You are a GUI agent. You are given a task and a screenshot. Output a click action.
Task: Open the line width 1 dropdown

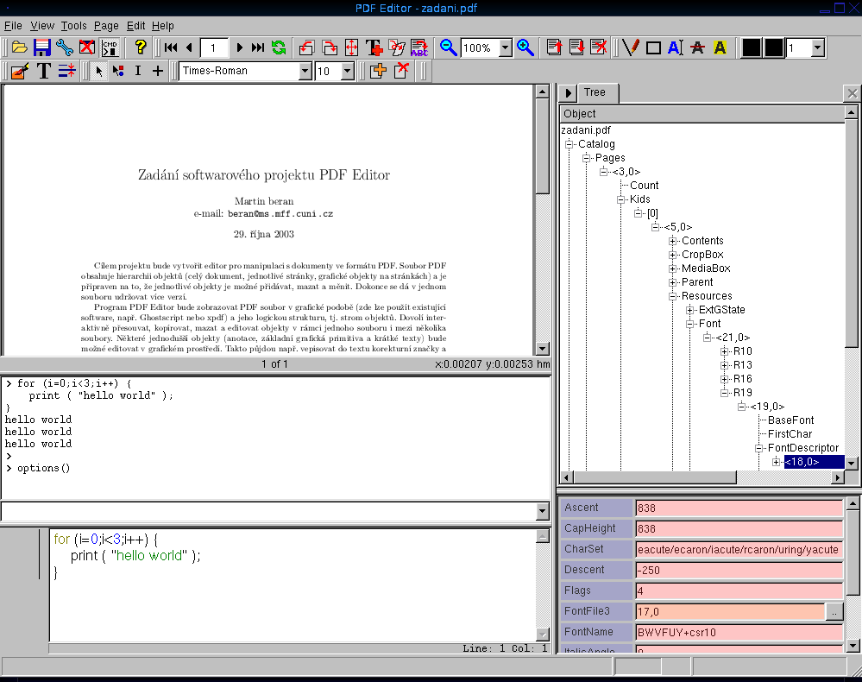pyautogui.click(x=817, y=47)
